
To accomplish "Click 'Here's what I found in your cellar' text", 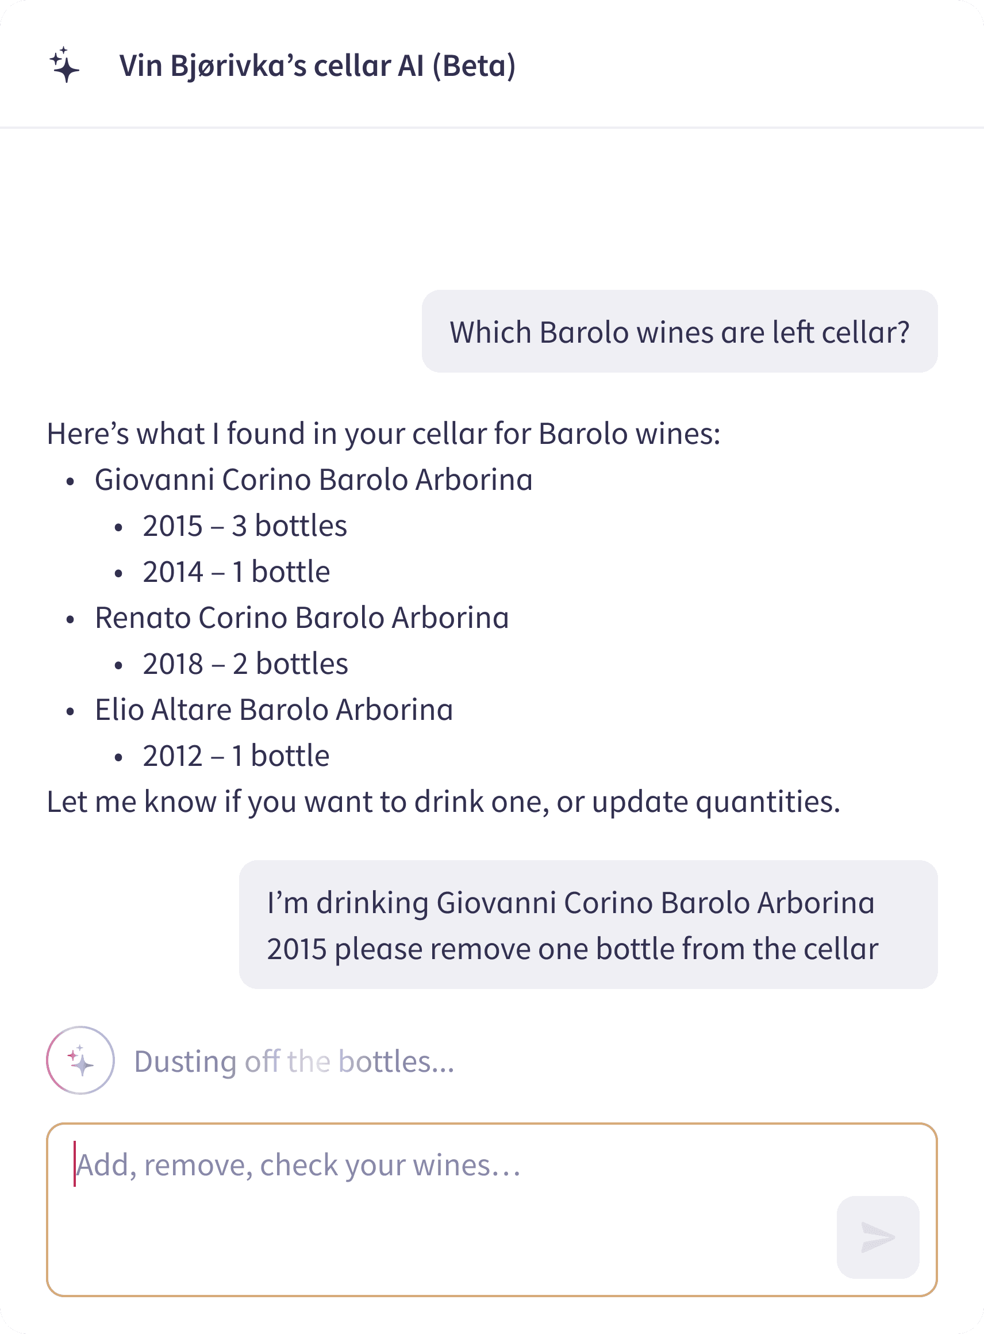I will [383, 434].
